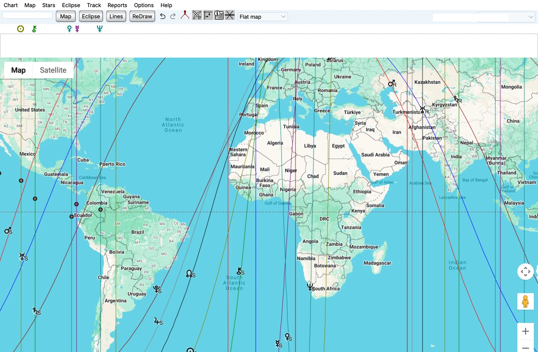Select the purple Mercury glyph in planet row

click(77, 29)
